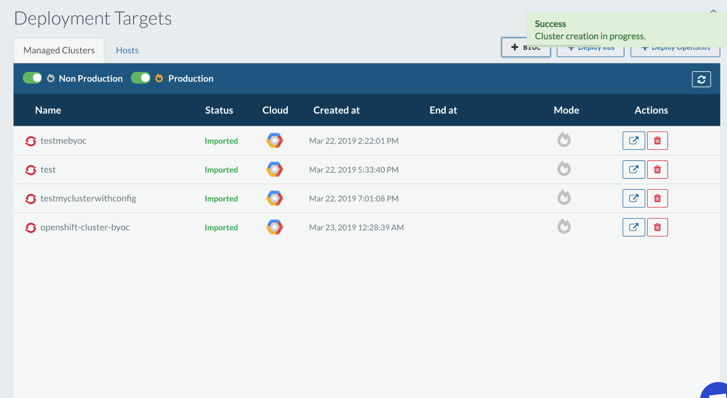Open the external link action for openshift-cluster-byoc

click(x=634, y=227)
